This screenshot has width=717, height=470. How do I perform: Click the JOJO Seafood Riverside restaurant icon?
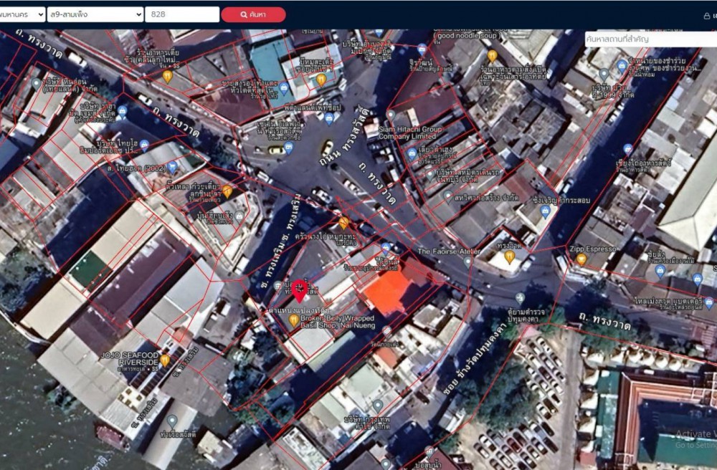pyautogui.click(x=165, y=360)
